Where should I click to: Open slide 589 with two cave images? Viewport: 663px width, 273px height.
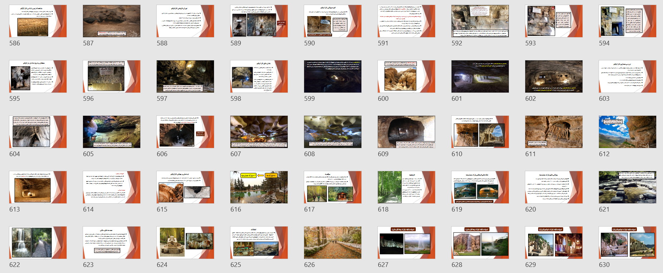259,21
